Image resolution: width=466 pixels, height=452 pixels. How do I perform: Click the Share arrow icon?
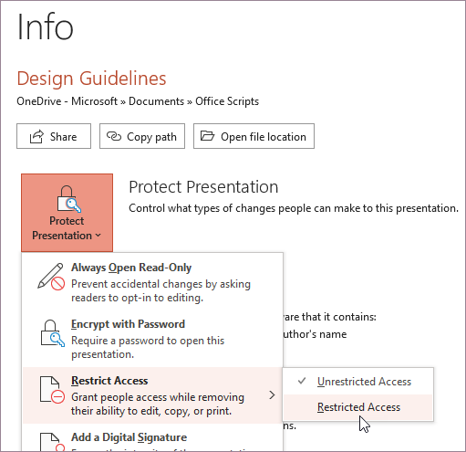36,137
